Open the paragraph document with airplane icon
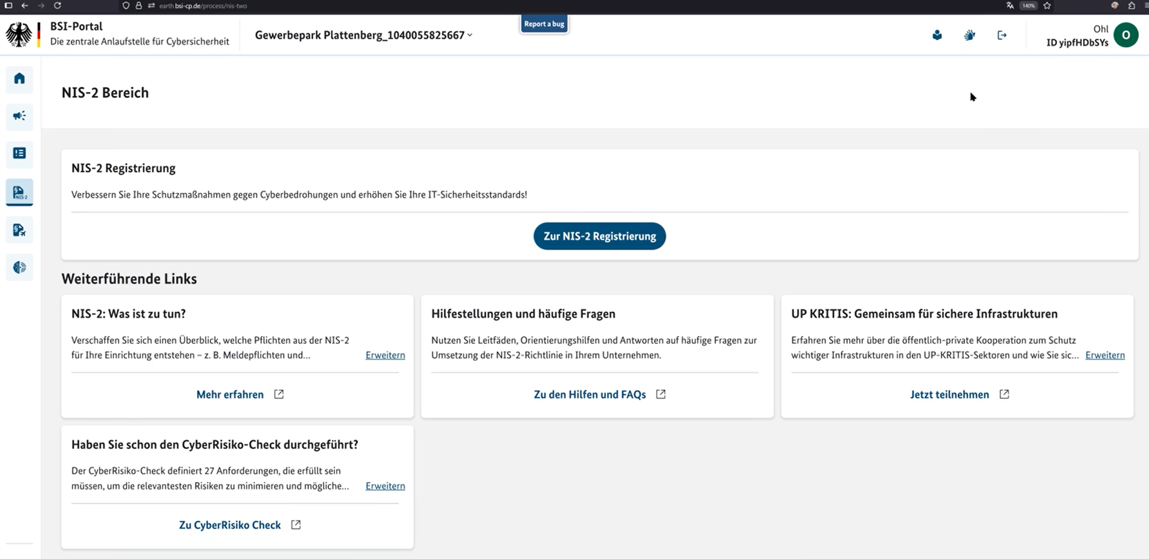 (x=19, y=230)
